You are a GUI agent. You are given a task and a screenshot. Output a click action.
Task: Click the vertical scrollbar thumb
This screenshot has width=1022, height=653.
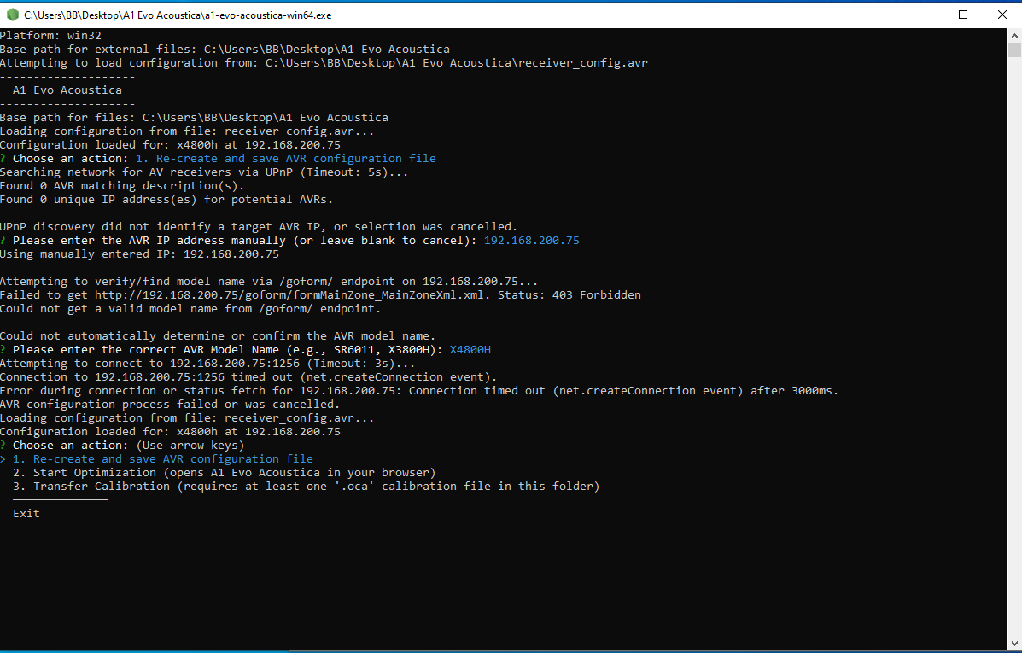1014,50
